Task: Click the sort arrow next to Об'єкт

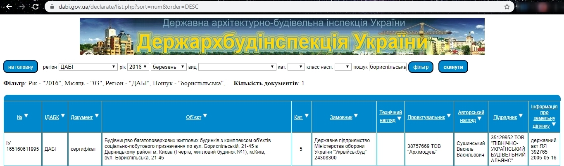Action: [205, 116]
